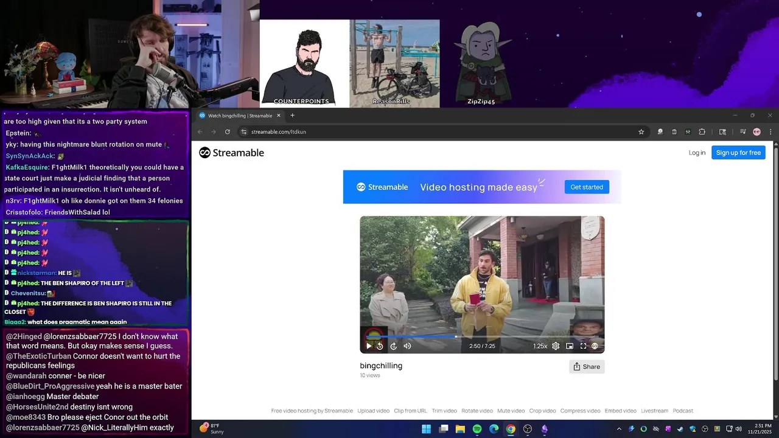Click the Compress video footer link
779x438 pixels.
[x=580, y=411]
